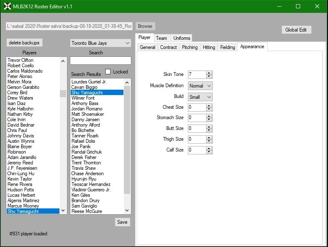
Task: Switch to the Player tab
Action: click(x=145, y=38)
